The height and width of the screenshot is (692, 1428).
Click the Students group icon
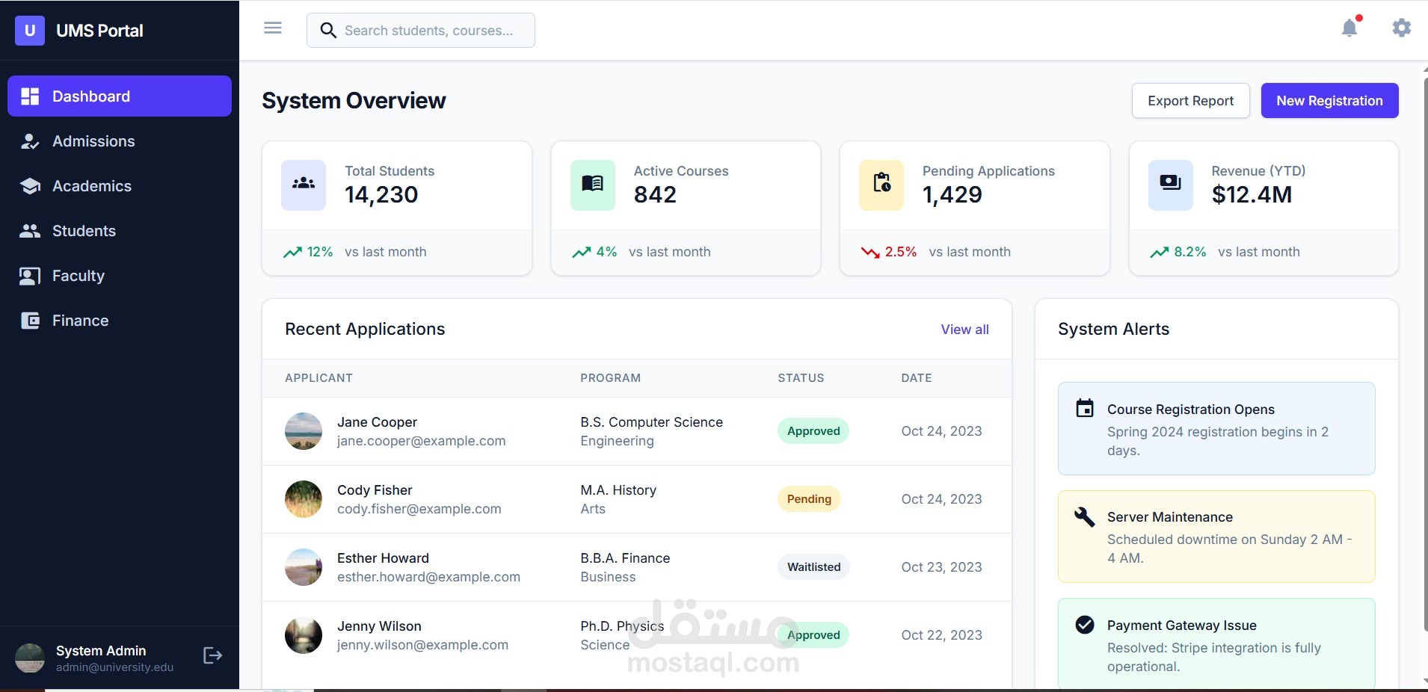(30, 231)
